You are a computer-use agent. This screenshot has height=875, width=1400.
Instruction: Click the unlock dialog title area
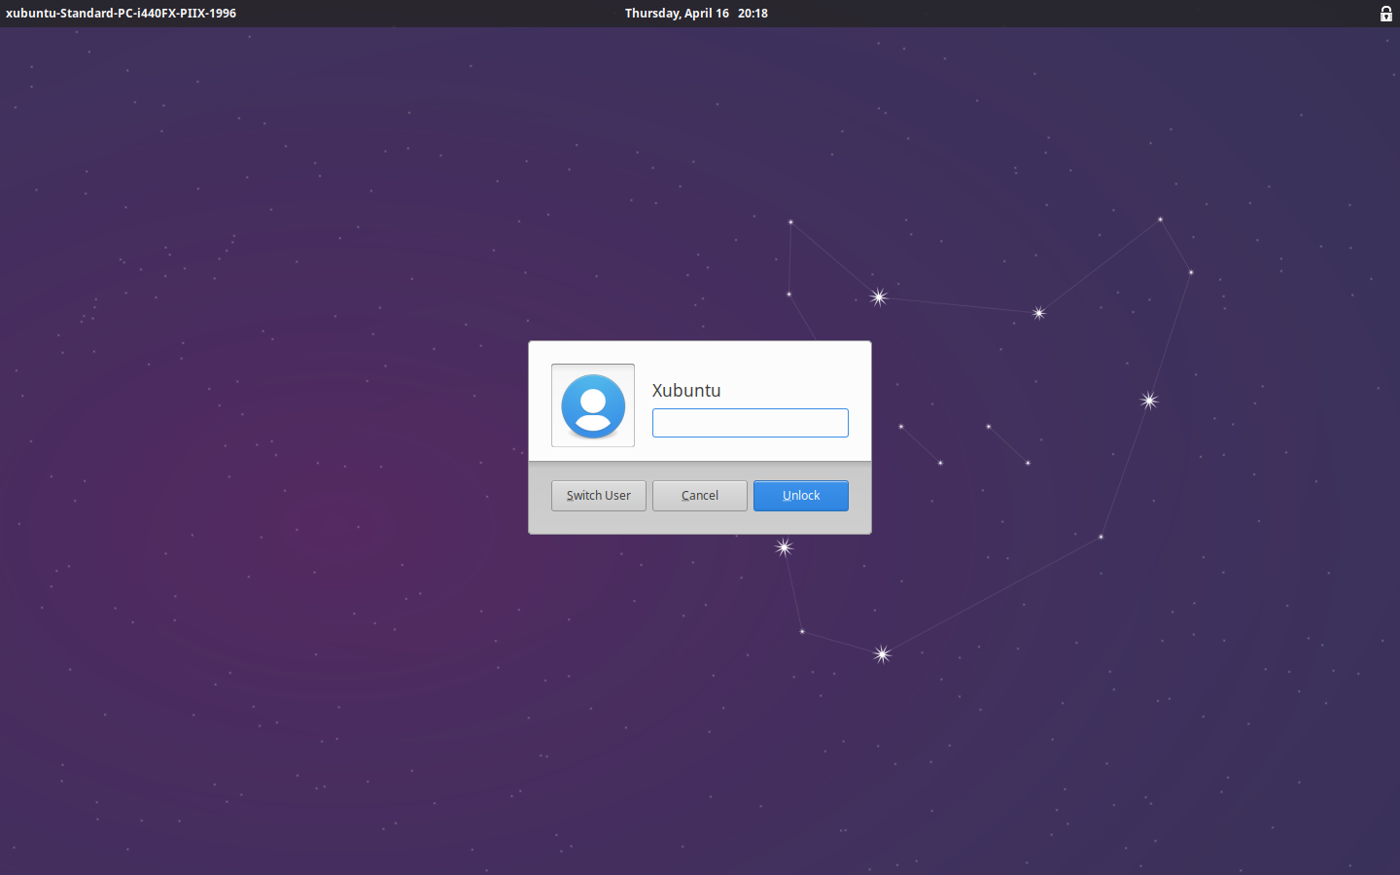(x=700, y=390)
